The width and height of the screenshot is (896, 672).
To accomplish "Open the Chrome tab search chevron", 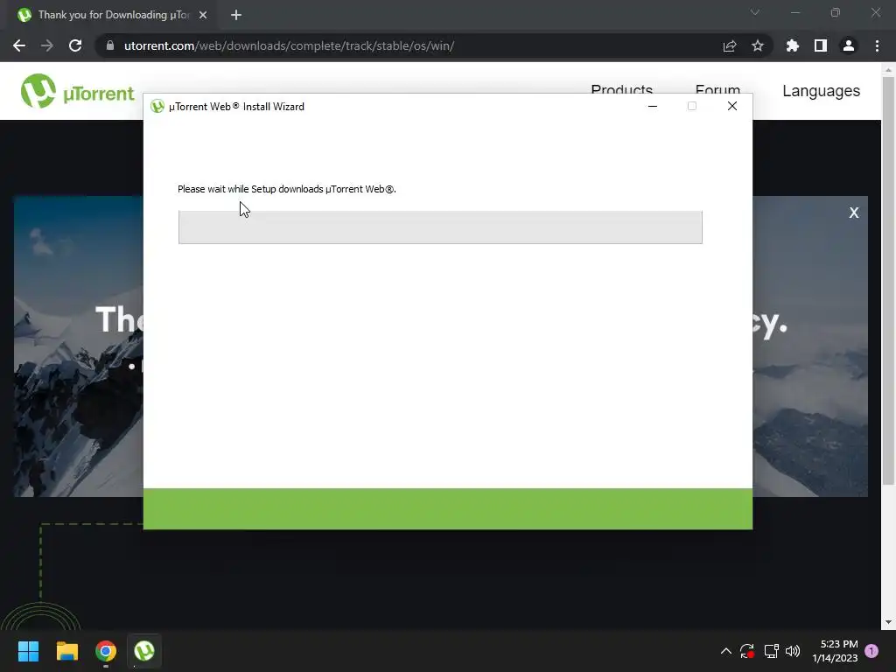I will tap(755, 12).
